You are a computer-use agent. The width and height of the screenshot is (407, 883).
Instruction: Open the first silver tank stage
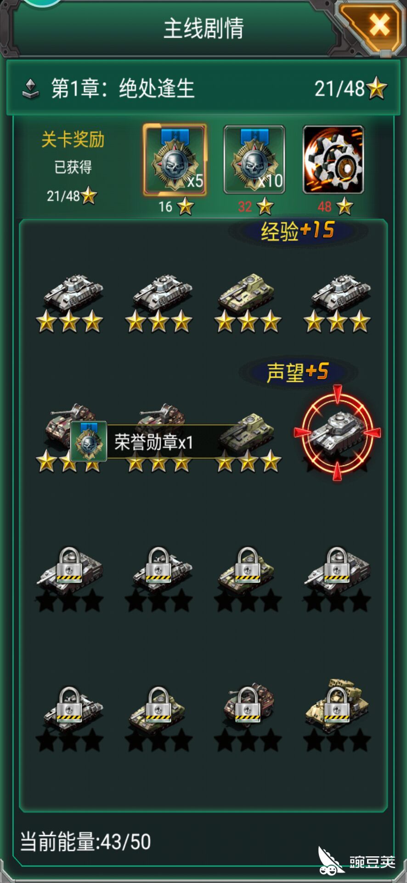point(70,302)
